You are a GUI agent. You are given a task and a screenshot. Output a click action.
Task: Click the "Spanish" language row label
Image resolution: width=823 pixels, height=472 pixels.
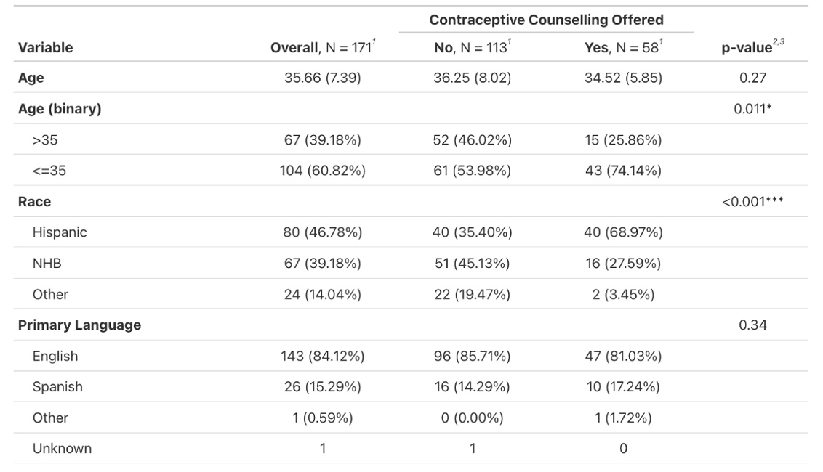click(57, 387)
